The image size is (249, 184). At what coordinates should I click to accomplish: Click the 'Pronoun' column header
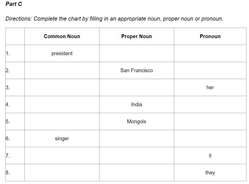click(210, 36)
